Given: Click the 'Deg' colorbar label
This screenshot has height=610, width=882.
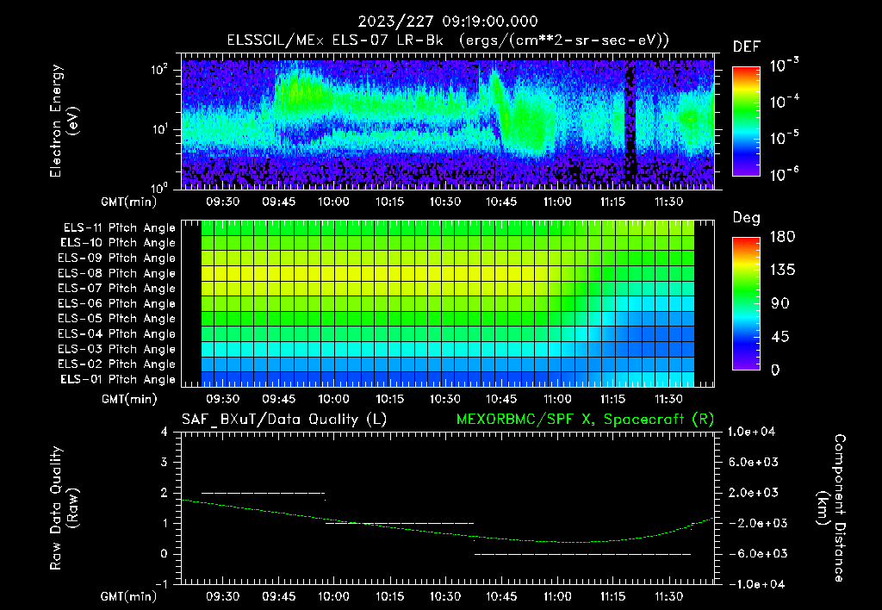Looking at the screenshot, I should [x=746, y=218].
